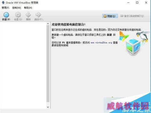The width and height of the screenshot is (151, 113).
Task: Click the heading 欢迎使用虚拟电脑控制台!
Action: (x=69, y=24)
